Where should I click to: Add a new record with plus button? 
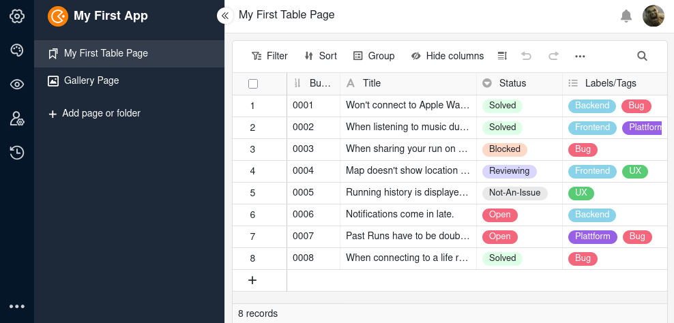tap(252, 281)
